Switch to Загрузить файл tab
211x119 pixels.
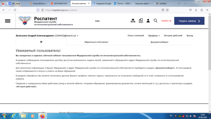tap(144, 3)
